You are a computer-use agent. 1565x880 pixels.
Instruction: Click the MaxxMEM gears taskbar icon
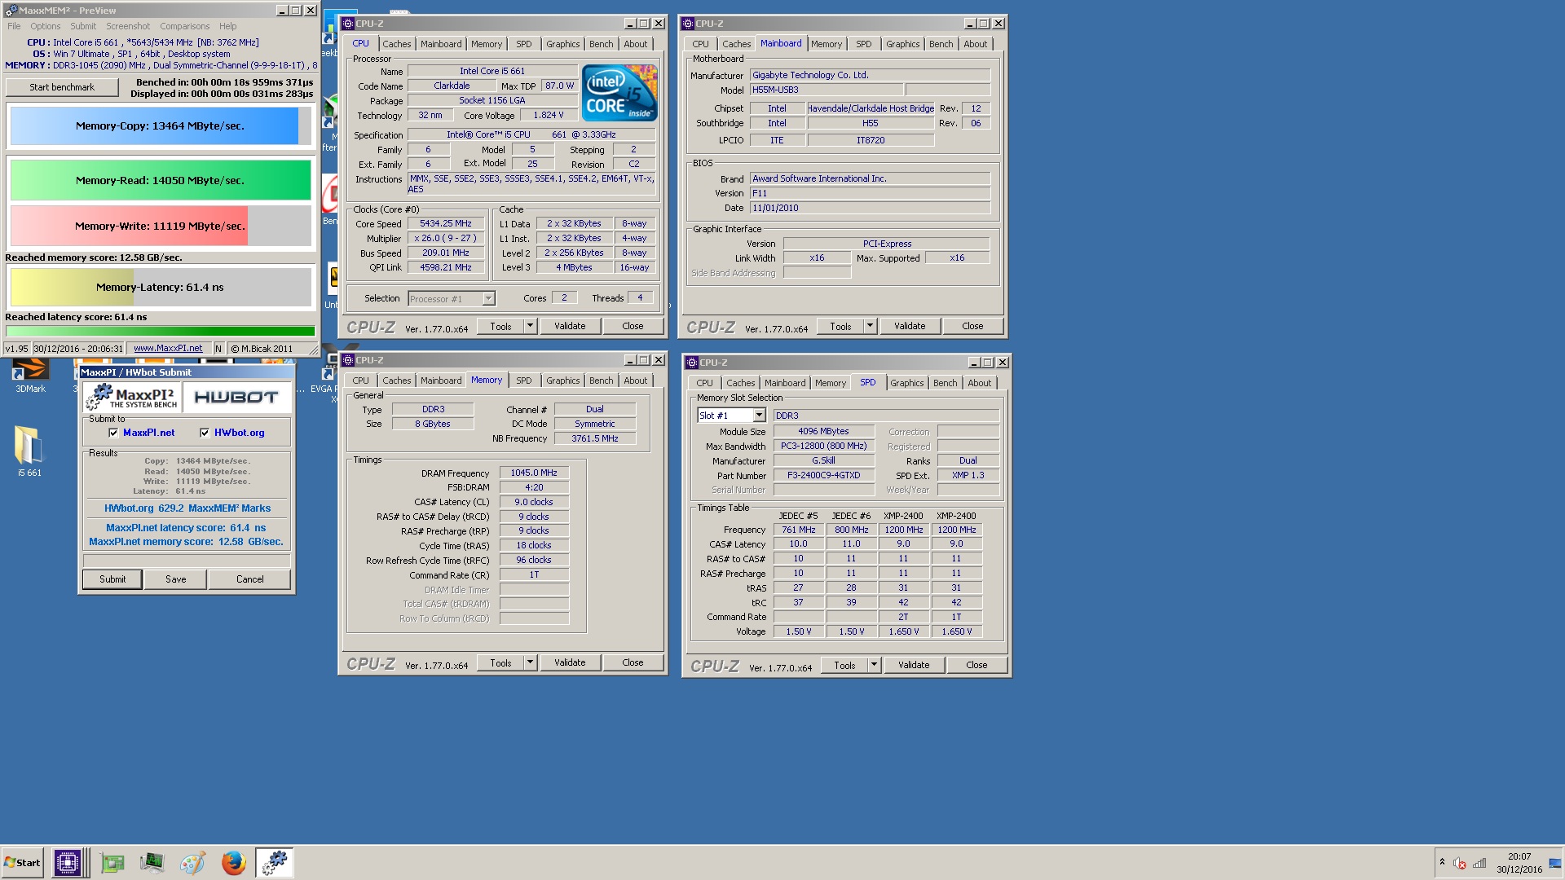(x=275, y=862)
